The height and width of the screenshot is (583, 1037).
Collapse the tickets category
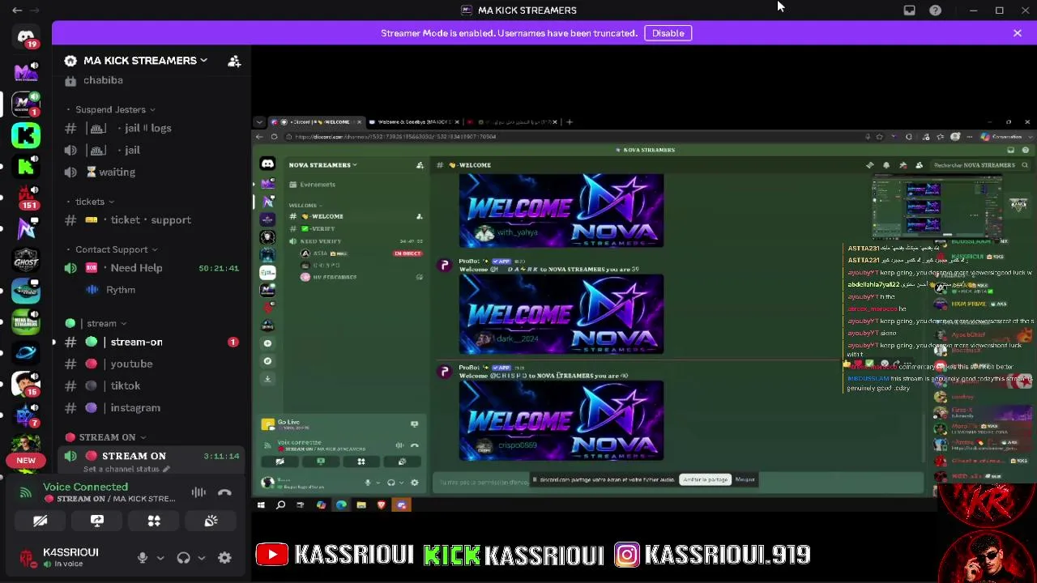click(95, 202)
